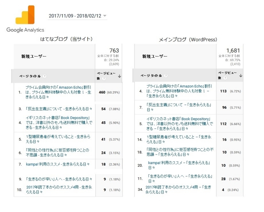264x212 pixels.
Task: Open right table 反出生主義 article link
Action: coord(179,107)
